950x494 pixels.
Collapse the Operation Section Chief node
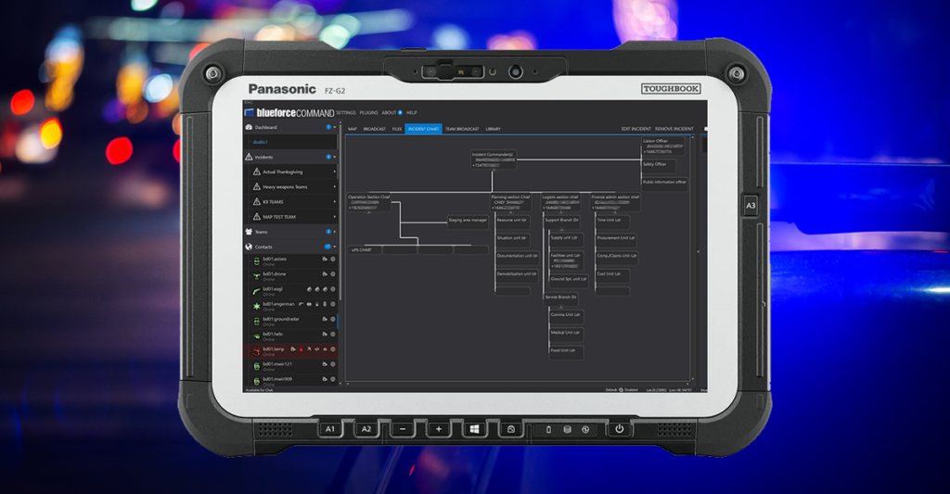click(x=369, y=212)
